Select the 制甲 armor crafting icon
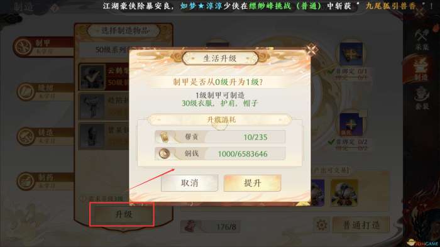Image resolution: width=440 pixels, height=247 pixels. [x=23, y=47]
